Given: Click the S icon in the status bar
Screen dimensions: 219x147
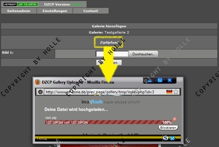Looking at the screenshot, I should (x=166, y=138).
